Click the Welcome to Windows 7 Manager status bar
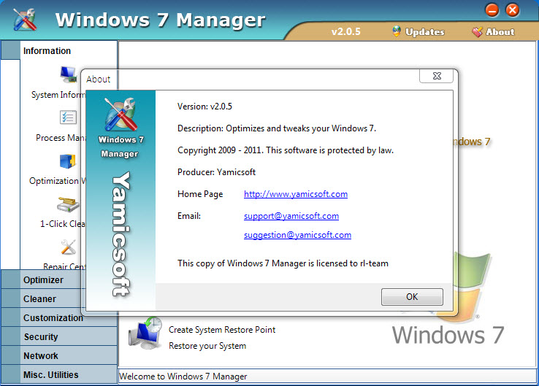The height and width of the screenshot is (386, 539). (327, 377)
